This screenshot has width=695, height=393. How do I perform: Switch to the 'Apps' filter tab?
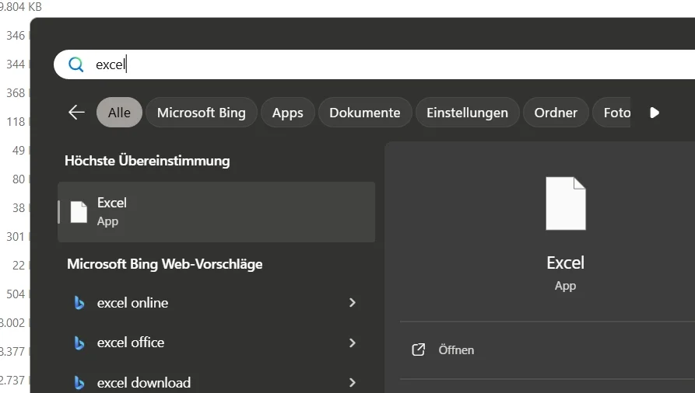(288, 113)
